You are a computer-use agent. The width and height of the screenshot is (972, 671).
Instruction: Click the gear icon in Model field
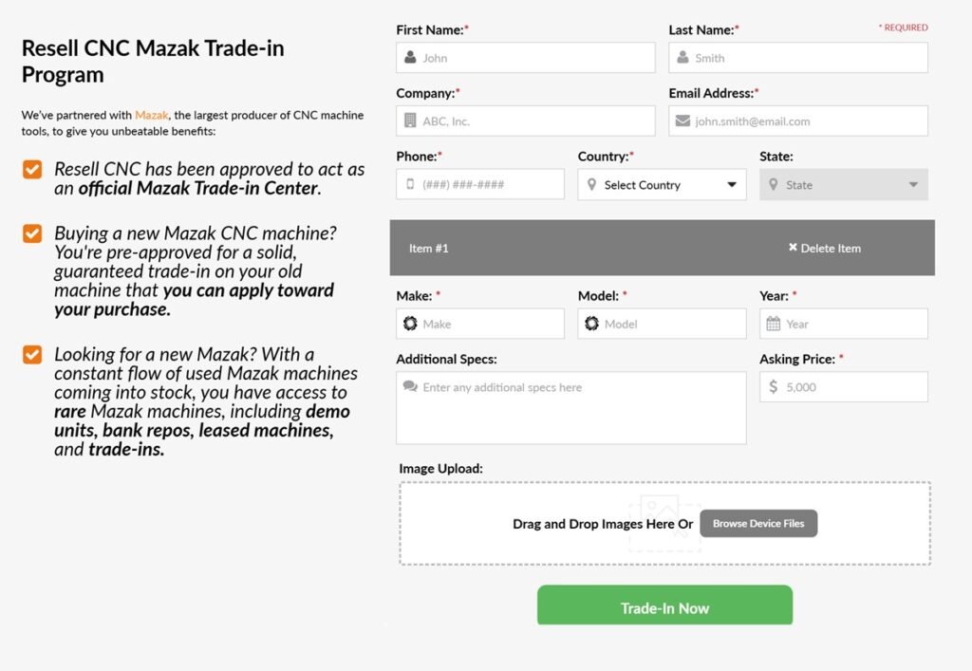(x=591, y=324)
